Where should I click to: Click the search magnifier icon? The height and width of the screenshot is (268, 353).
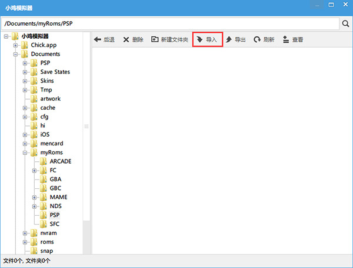pyautogui.click(x=345, y=24)
